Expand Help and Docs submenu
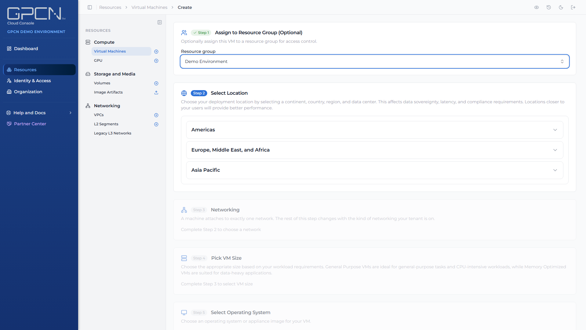The width and height of the screenshot is (586, 330). coord(39,113)
